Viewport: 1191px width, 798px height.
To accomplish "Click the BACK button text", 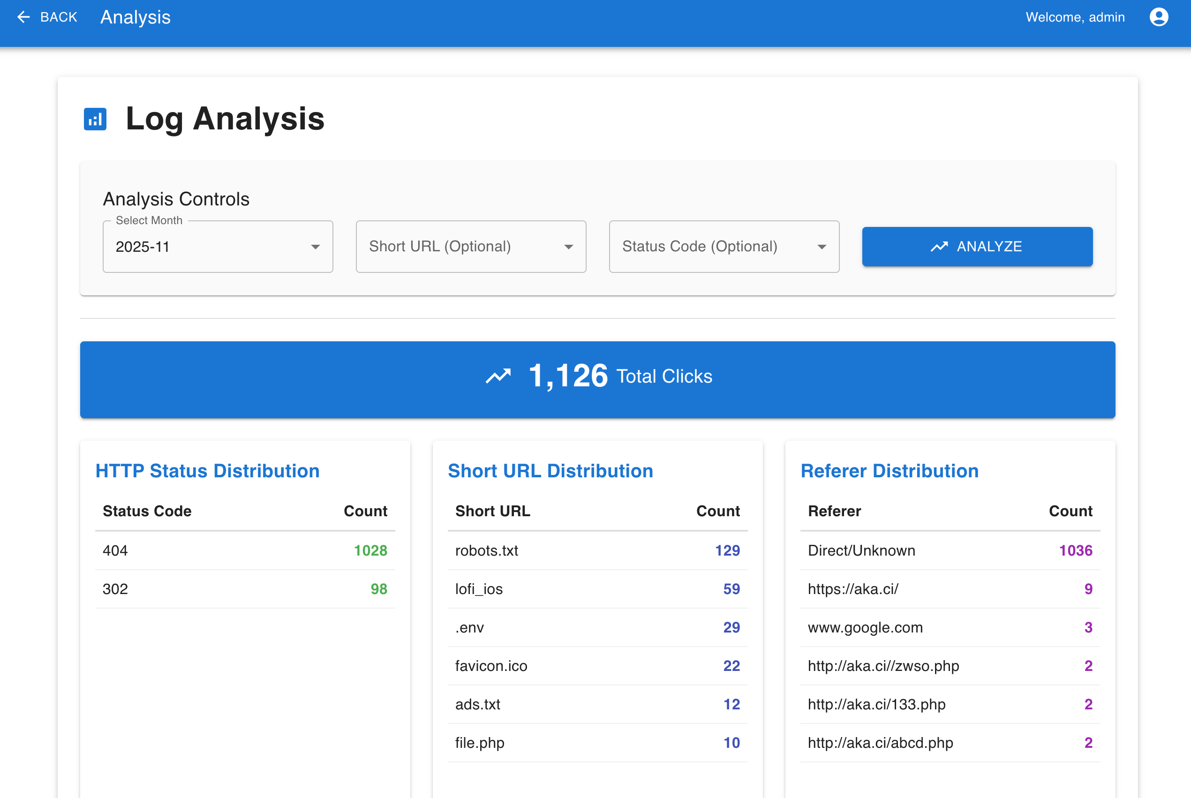I will click(x=59, y=17).
